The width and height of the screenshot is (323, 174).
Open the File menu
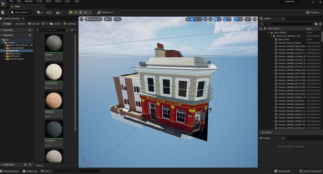tap(12, 1)
